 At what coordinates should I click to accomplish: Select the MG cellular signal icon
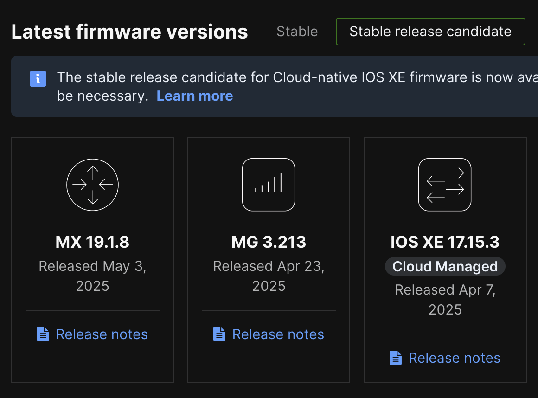269,184
